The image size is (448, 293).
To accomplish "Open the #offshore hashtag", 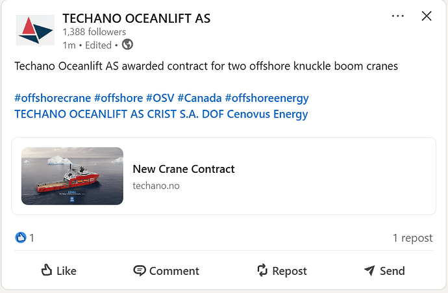I will point(119,98).
